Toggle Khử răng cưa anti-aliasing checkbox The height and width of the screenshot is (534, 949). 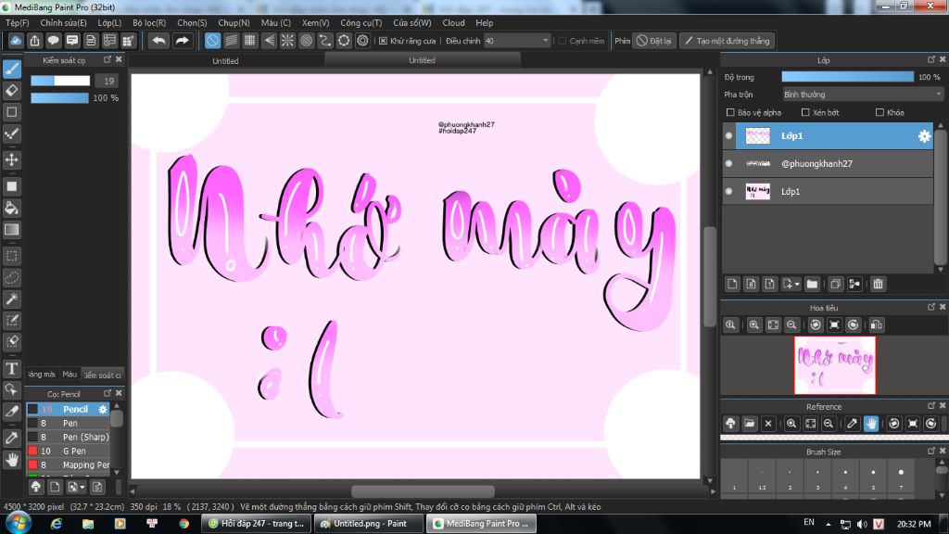pyautogui.click(x=383, y=41)
